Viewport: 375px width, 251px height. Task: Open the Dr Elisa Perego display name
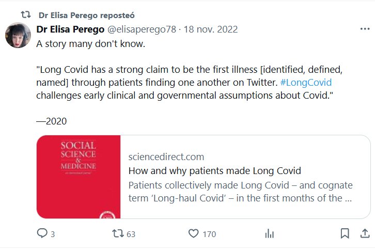click(70, 30)
